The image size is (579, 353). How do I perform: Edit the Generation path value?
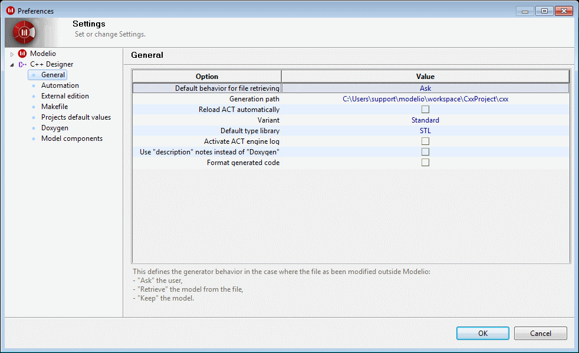(x=425, y=99)
